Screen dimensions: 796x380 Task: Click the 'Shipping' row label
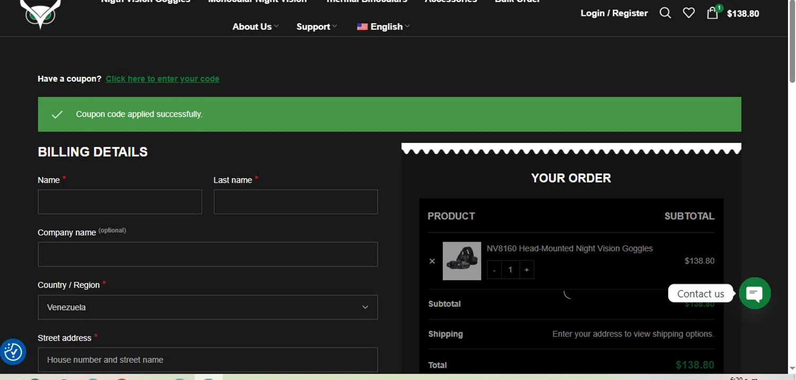coord(445,334)
